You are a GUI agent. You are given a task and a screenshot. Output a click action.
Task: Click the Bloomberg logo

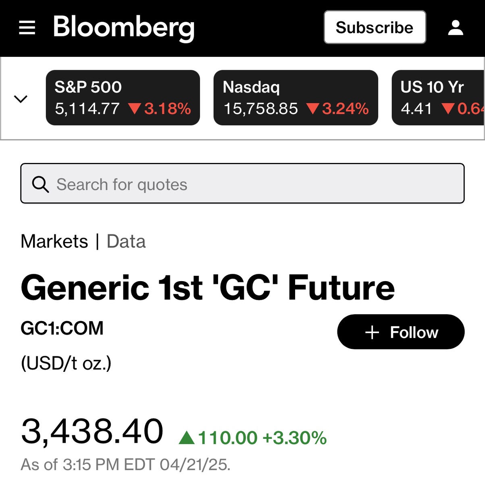[x=124, y=27]
